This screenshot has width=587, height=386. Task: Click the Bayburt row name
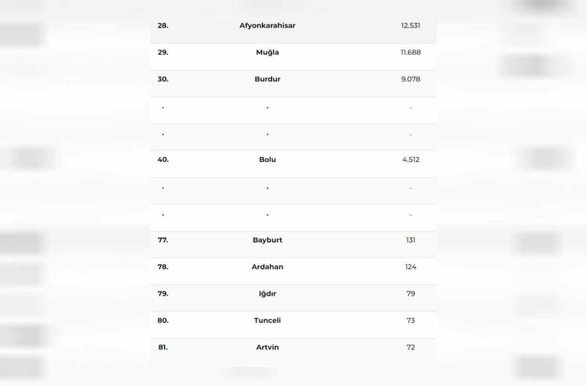tap(267, 240)
